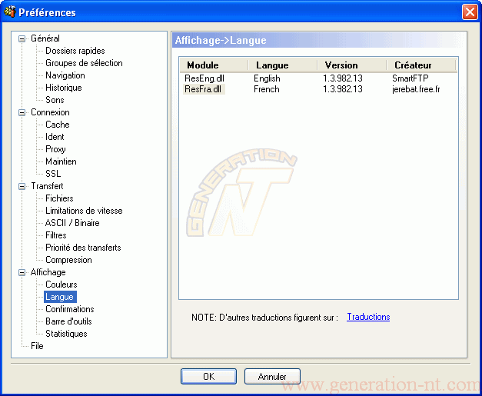Viewport: 482px width, 396px height.
Task: Open Groupes de sélection settings
Action: (x=84, y=63)
